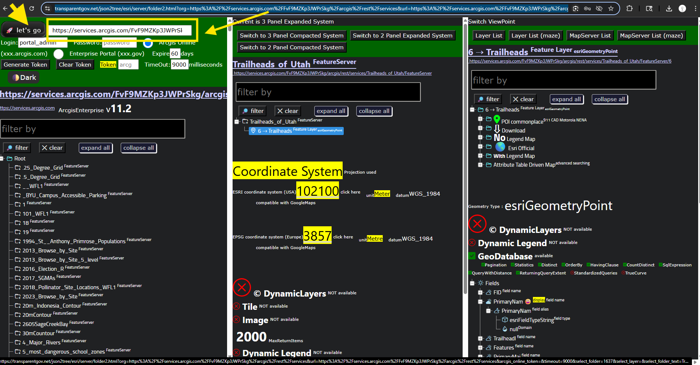Click expand all in the middle panel
Screen dimensions: 700x365
331,111
